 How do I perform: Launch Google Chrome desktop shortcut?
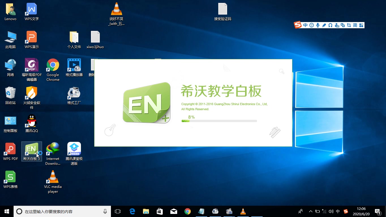pos(53,70)
